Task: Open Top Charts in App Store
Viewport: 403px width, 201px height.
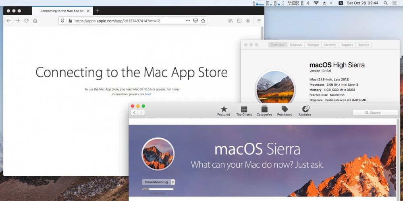Action: (x=244, y=111)
